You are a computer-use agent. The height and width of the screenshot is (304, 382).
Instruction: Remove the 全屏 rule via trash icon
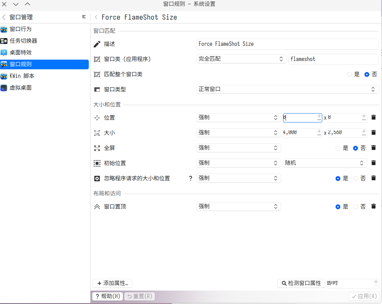pyautogui.click(x=373, y=148)
